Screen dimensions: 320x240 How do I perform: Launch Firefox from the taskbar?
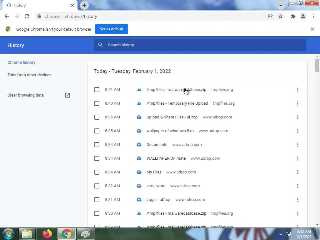[47, 234]
